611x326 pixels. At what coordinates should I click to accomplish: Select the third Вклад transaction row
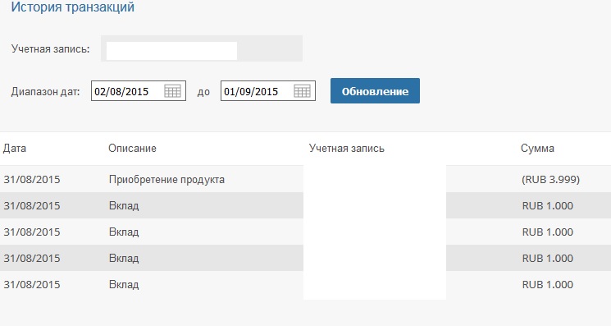click(x=305, y=258)
